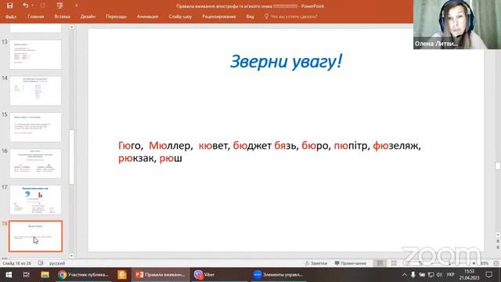Click the zoom percentage value
This screenshot has width=501, height=282.
(485, 263)
